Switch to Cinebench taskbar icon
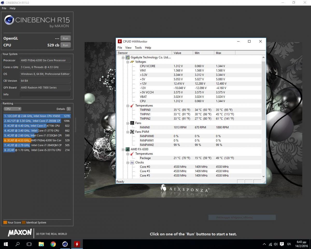 [x=65, y=244]
